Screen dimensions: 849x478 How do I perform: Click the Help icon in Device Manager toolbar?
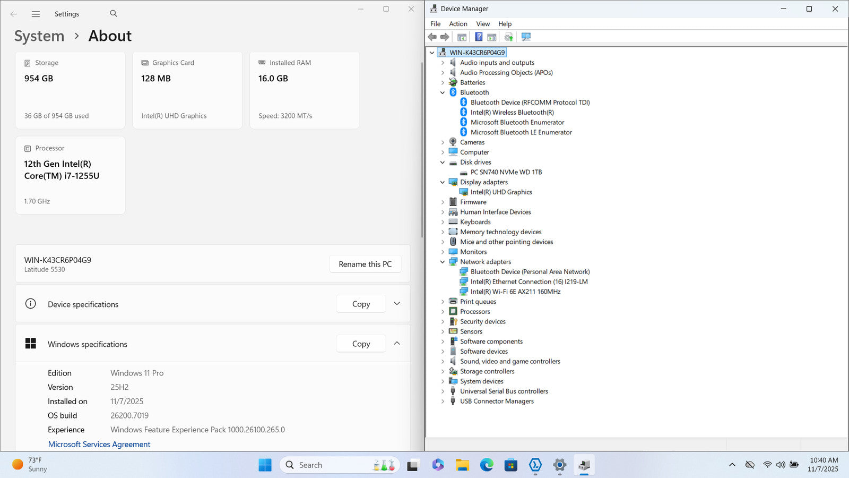479,37
